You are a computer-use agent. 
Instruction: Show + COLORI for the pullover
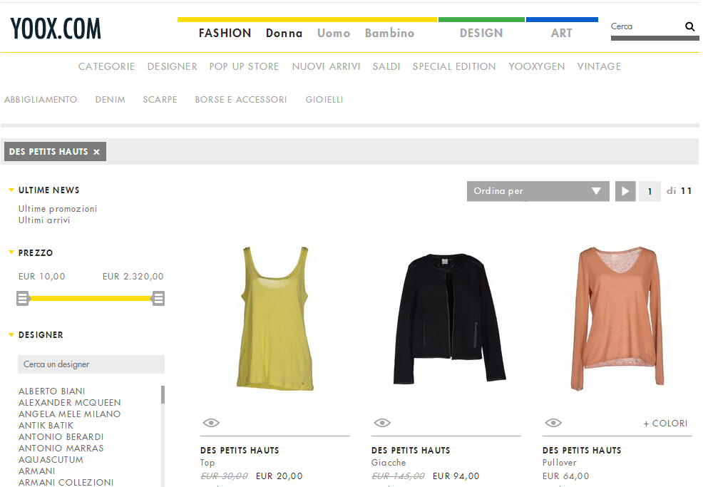(665, 424)
